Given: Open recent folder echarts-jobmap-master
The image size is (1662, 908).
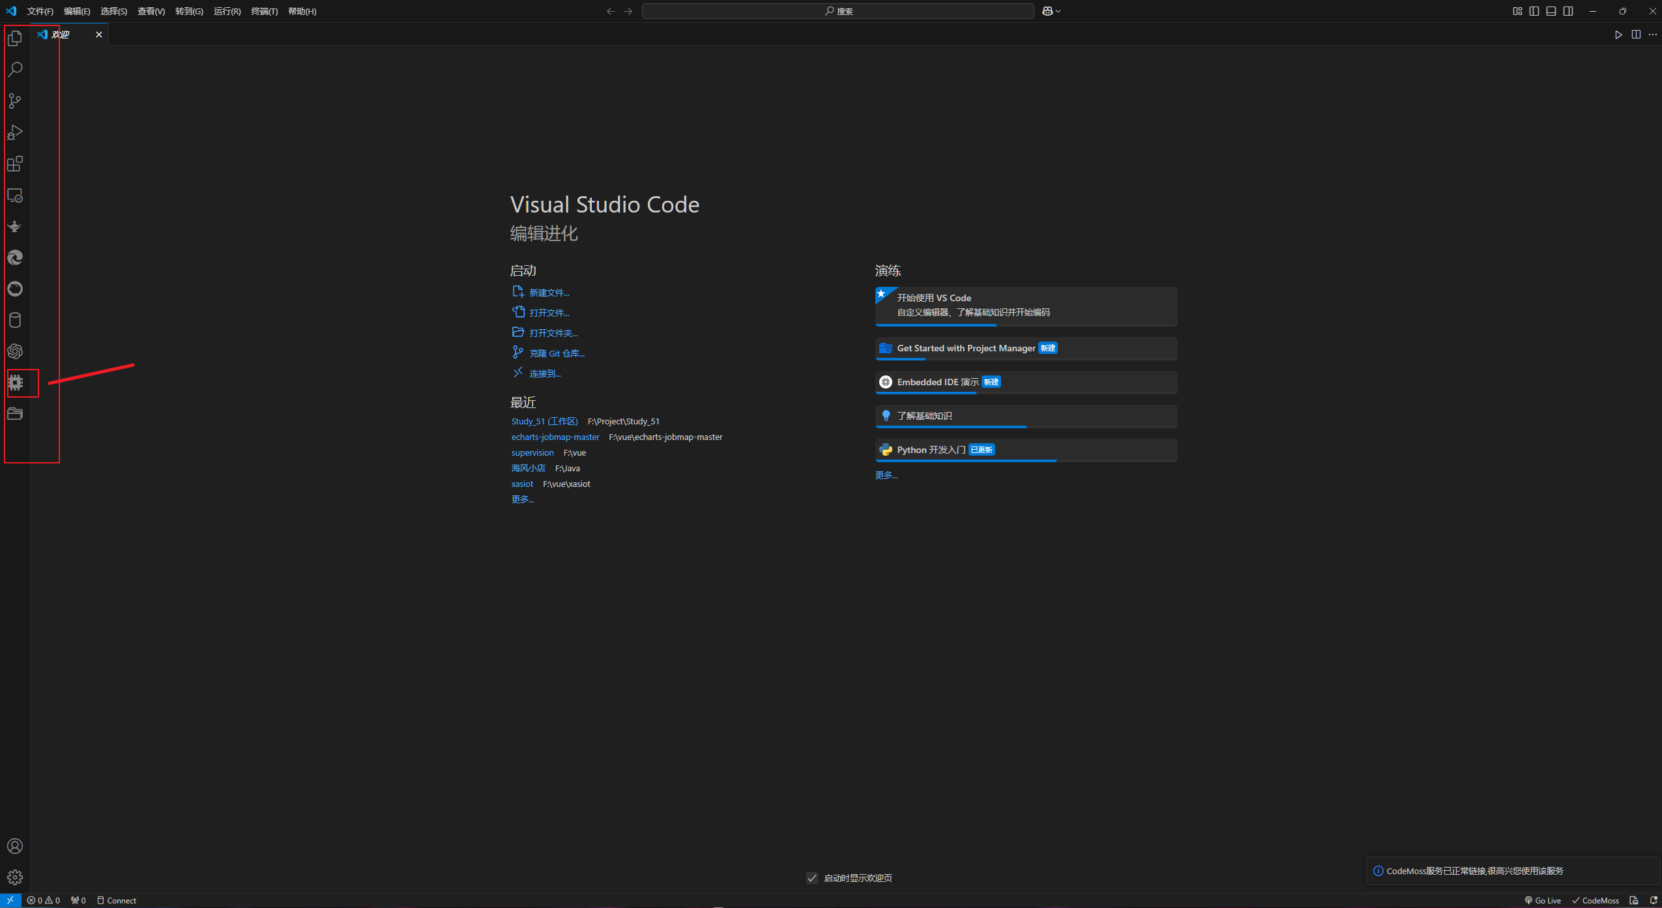Looking at the screenshot, I should (555, 437).
